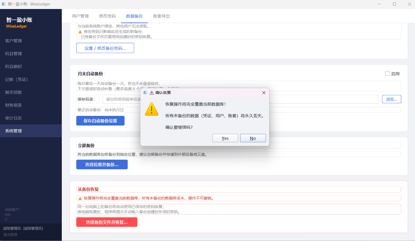Screen dimensions: 415x241
Task: Click 设置 / 修改备份密码 button
Action: (105, 48)
